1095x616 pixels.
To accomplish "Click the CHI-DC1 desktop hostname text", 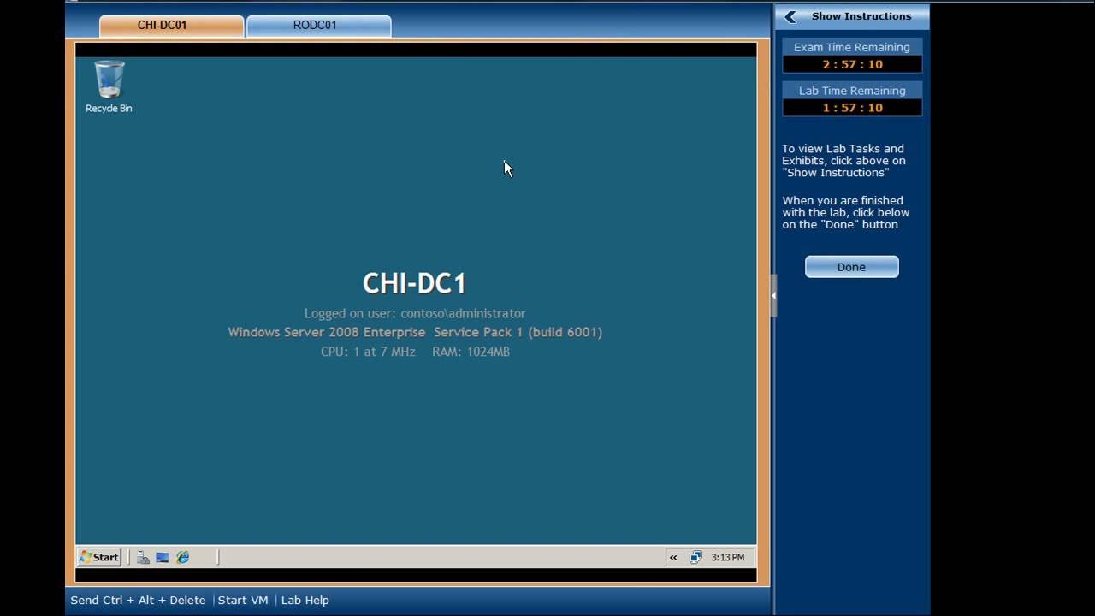I will pos(414,283).
